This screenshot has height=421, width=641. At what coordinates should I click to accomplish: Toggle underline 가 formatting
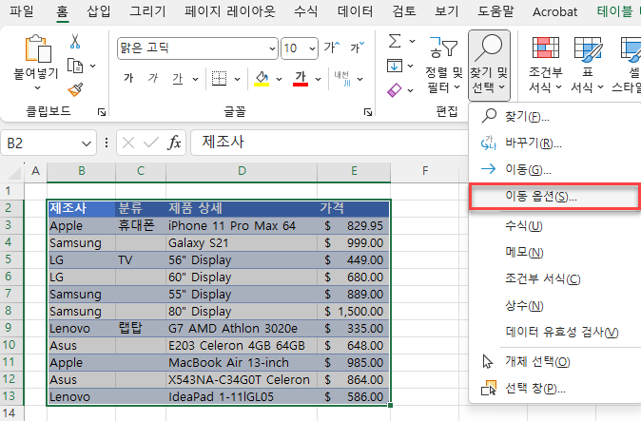[x=178, y=78]
